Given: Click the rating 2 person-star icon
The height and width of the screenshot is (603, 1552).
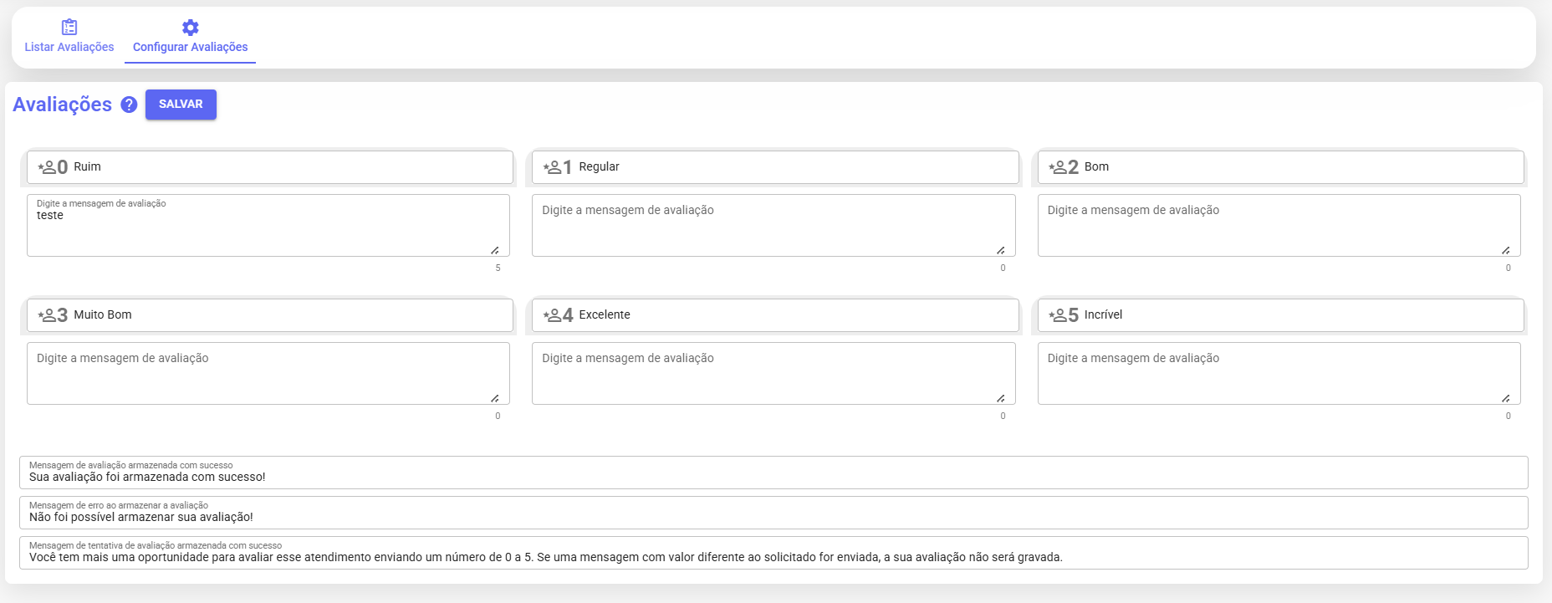Looking at the screenshot, I should pyautogui.click(x=1058, y=167).
